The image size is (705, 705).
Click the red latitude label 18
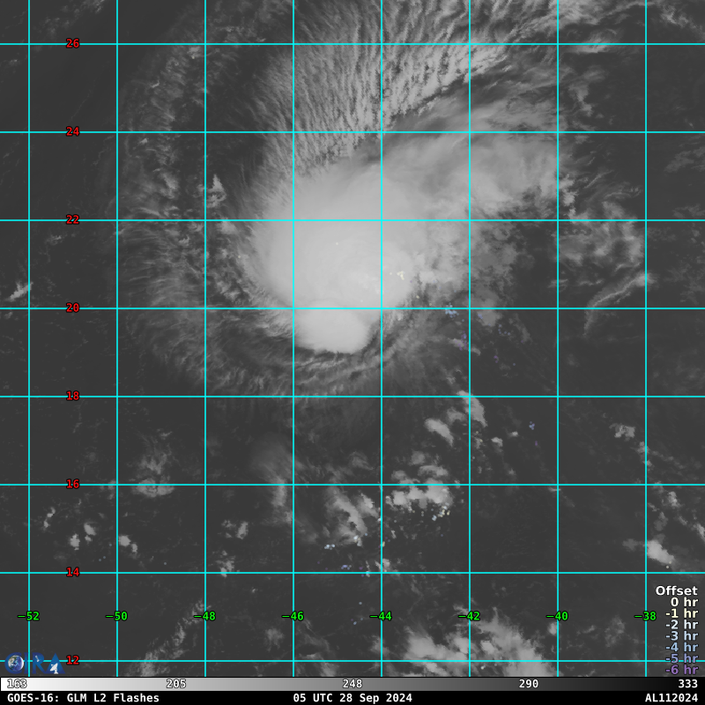pos(72,396)
